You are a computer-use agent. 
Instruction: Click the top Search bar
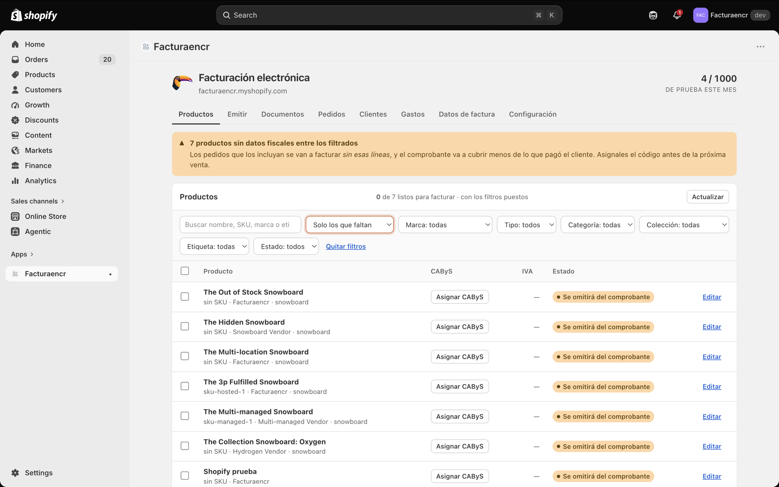[x=389, y=15]
